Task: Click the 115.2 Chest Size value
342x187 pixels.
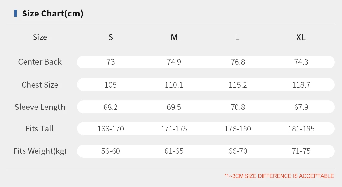Action: click(x=238, y=85)
